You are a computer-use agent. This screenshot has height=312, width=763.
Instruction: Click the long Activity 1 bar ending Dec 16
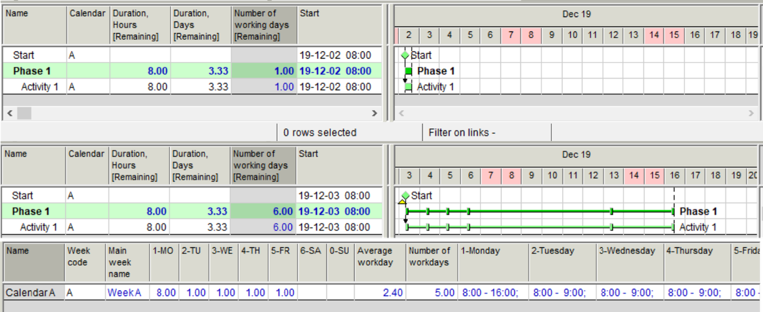pyautogui.click(x=539, y=227)
